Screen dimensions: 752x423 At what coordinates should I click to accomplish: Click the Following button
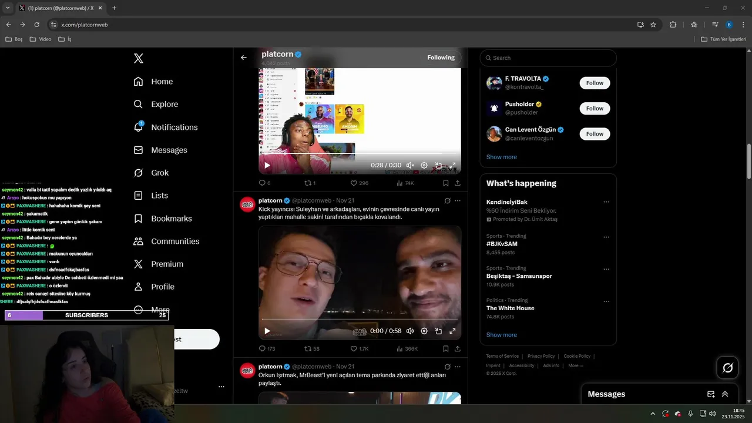tap(441, 58)
